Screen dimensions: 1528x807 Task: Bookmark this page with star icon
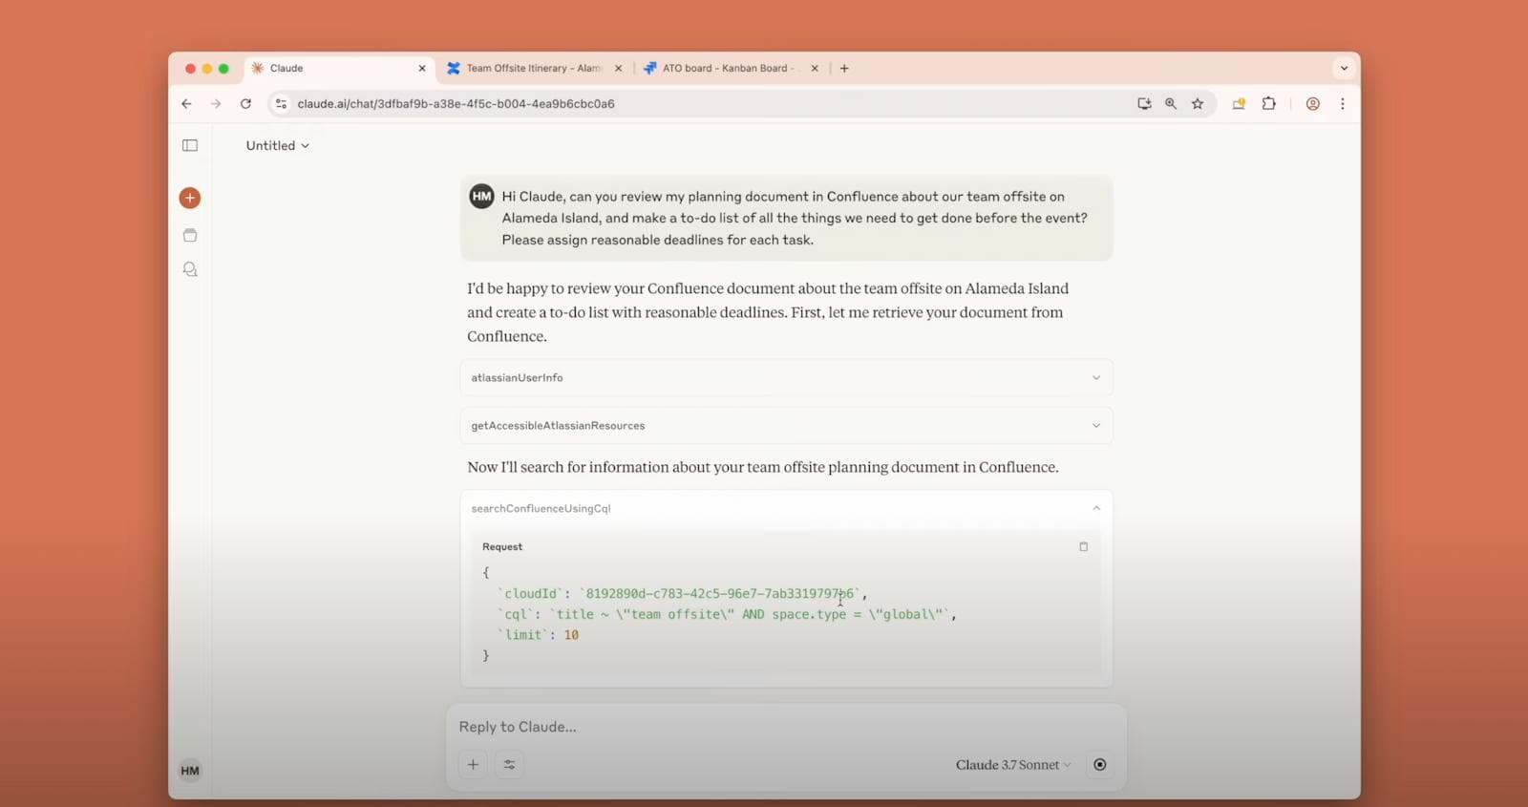click(1198, 104)
